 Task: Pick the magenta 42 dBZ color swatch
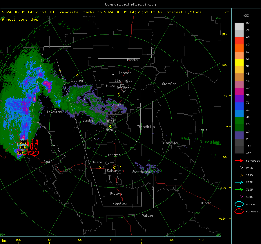pos(239,91)
